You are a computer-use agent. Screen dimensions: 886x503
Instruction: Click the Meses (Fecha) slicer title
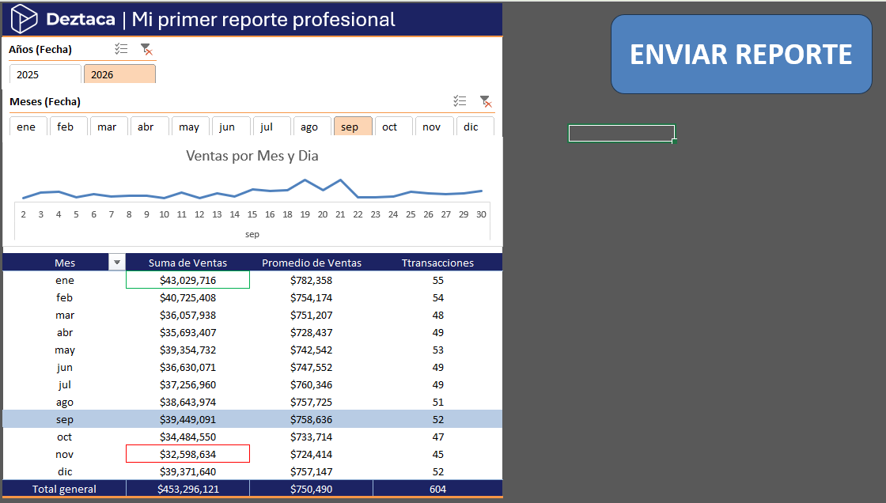[45, 102]
